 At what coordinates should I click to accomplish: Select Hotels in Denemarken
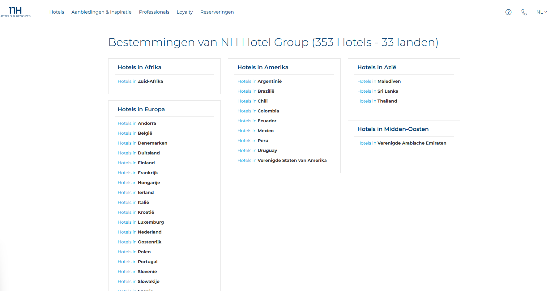pyautogui.click(x=143, y=143)
